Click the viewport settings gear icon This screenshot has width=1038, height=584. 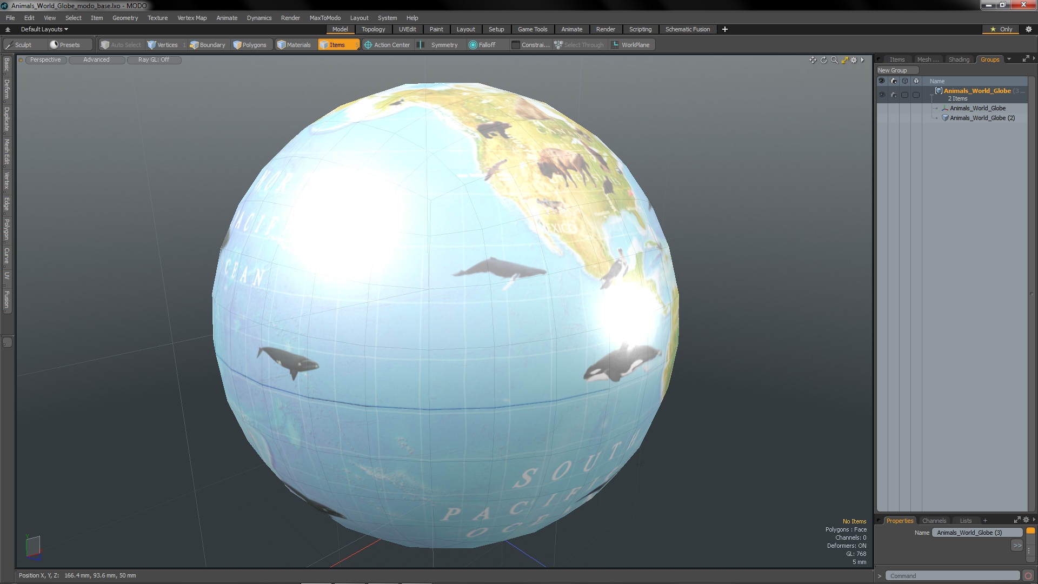coord(854,60)
